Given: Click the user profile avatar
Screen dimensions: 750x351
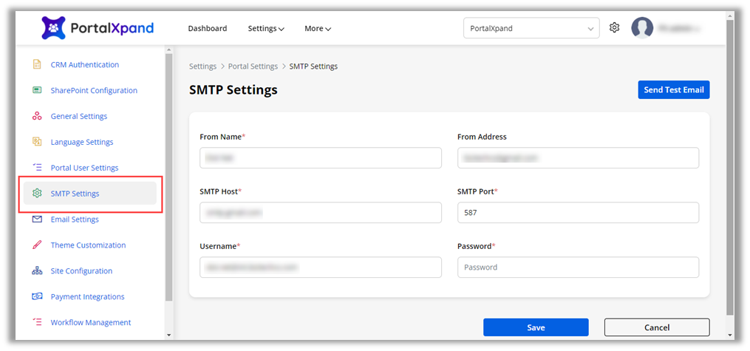Looking at the screenshot, I should coord(642,28).
